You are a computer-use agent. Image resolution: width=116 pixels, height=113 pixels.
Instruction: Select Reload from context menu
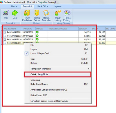pyautogui.click(x=58, y=63)
